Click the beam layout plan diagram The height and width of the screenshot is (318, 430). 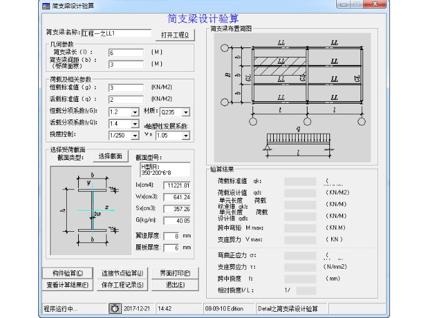(x=292, y=84)
